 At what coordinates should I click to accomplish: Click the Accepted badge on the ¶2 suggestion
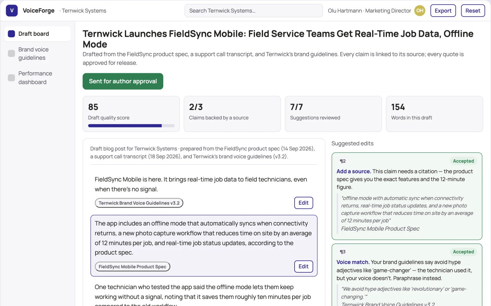tap(463, 161)
